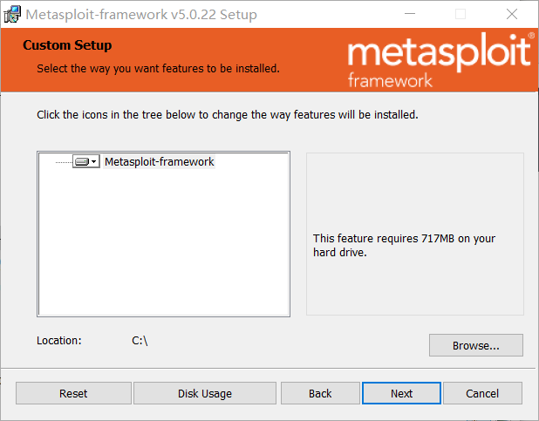Click the disabled maximize button

pyautogui.click(x=461, y=15)
